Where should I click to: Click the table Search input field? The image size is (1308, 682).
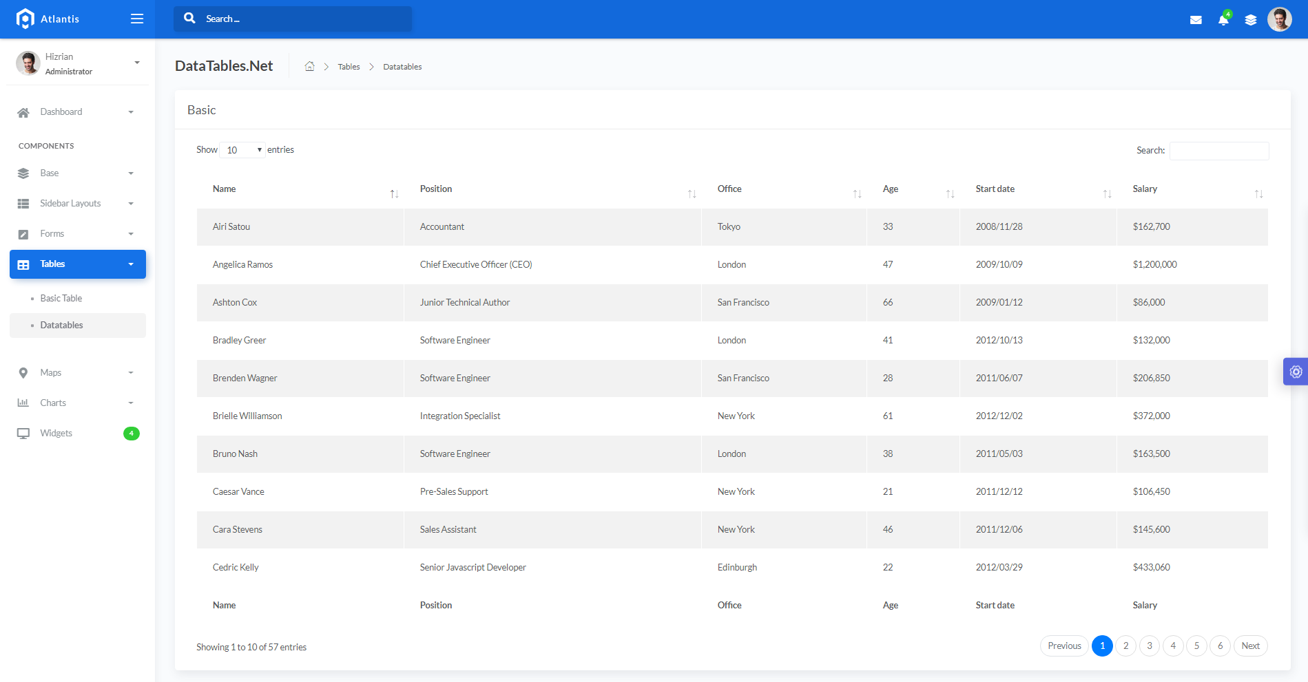1218,151
